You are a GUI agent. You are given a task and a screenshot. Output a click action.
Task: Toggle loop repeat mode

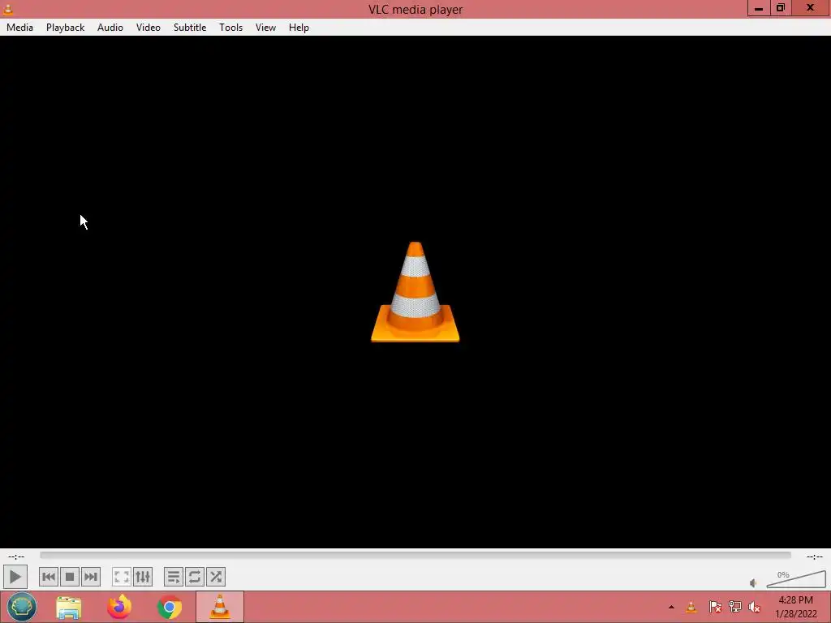[x=195, y=577]
